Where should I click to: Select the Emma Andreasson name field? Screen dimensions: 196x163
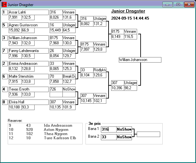point(29,64)
